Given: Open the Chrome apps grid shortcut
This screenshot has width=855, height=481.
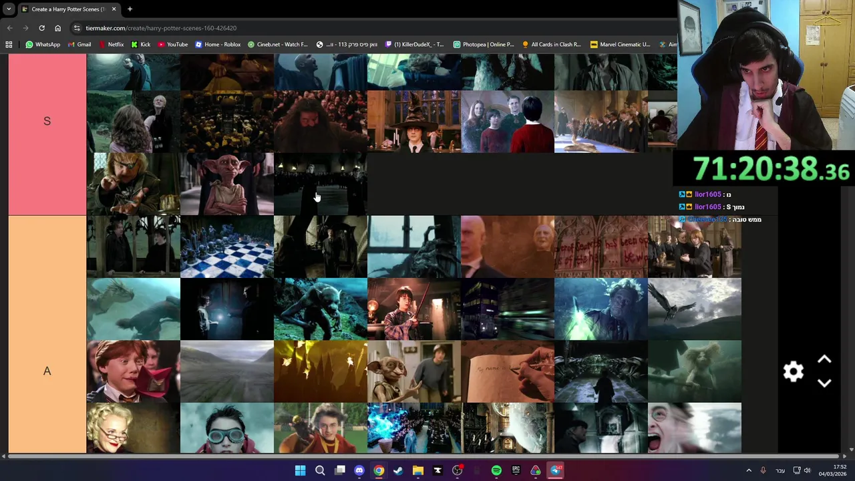Looking at the screenshot, I should point(9,44).
